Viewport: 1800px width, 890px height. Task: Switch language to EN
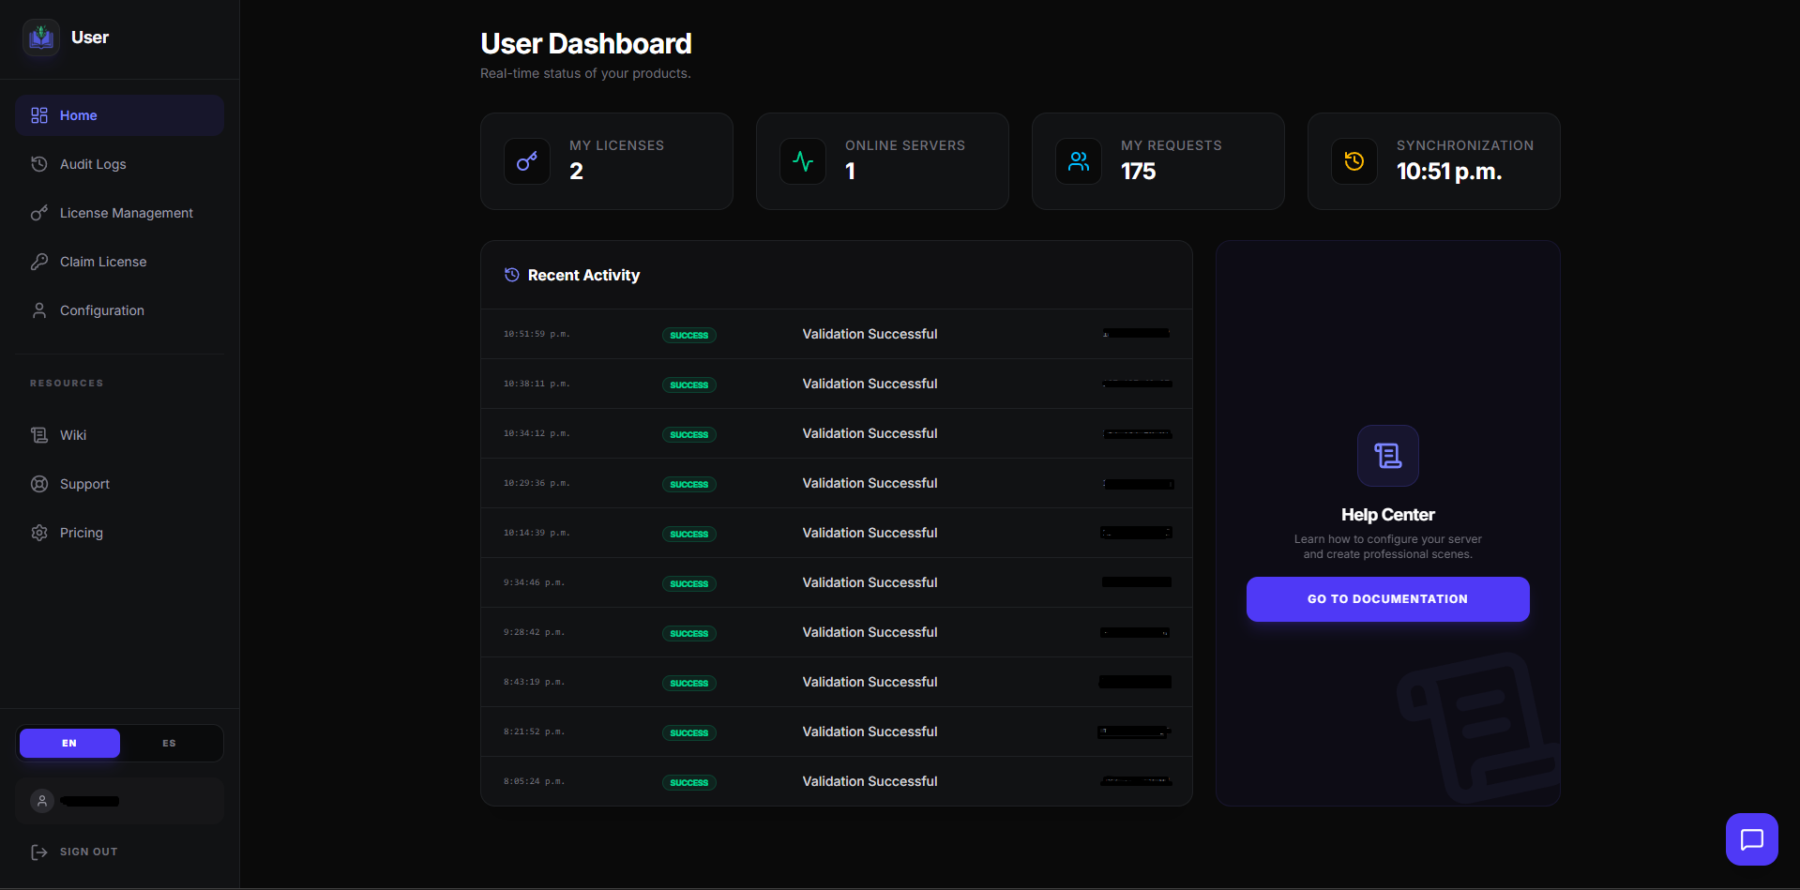click(x=69, y=743)
